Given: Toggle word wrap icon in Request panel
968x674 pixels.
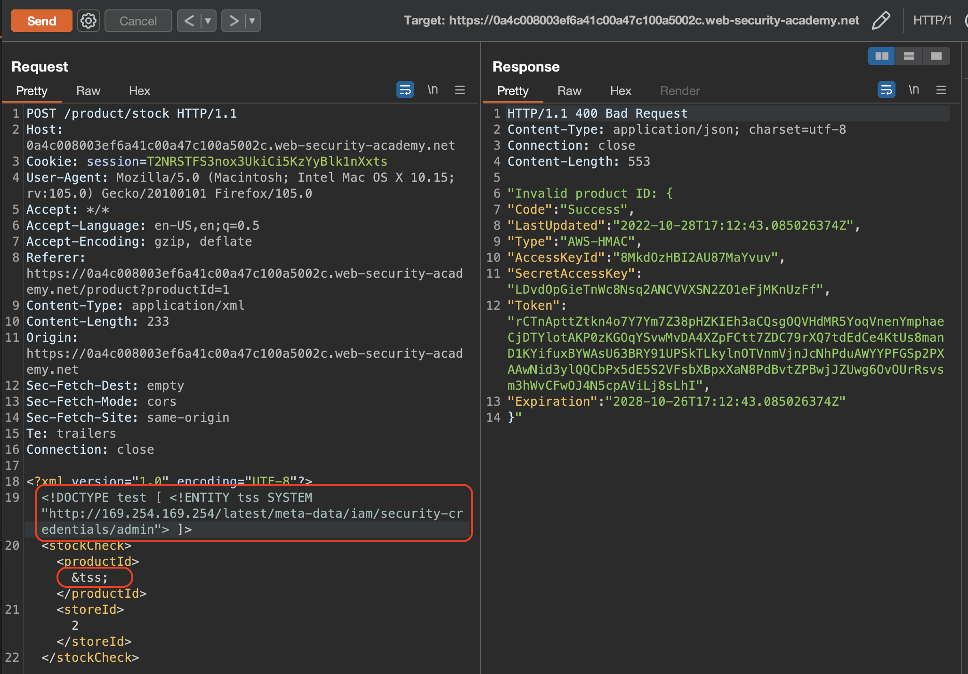Looking at the screenshot, I should [x=405, y=89].
